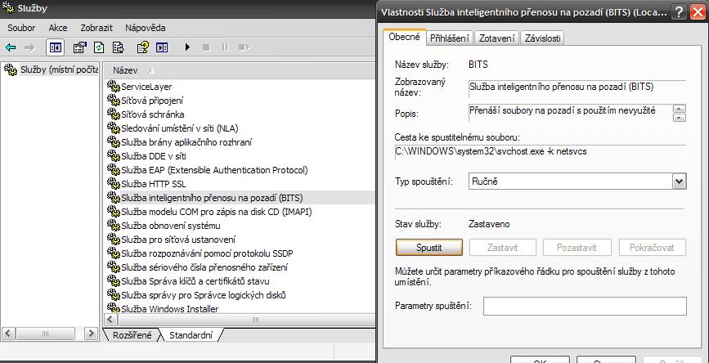This screenshot has height=363, width=709.
Task: Open the Typ spouštění dropdown
Action: tap(680, 181)
